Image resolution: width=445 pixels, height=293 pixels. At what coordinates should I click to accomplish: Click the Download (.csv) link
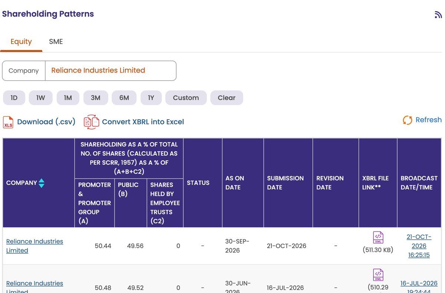tap(46, 122)
